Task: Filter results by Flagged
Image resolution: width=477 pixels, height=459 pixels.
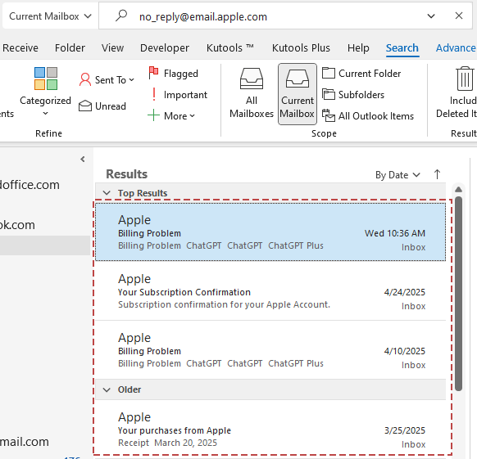Action: coord(174,74)
